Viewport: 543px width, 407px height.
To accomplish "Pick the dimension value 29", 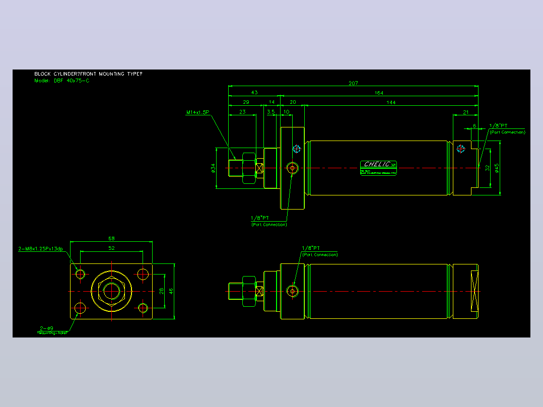I will point(246,102).
